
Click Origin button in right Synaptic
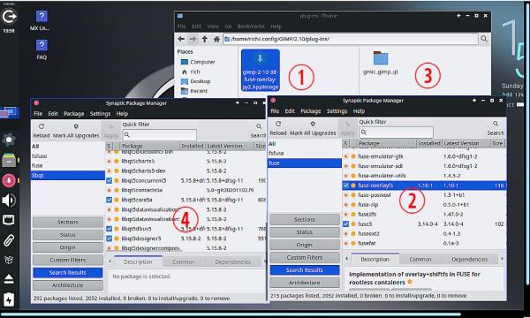[305, 245]
